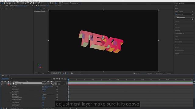Open the Bevel Style dropdown
Screen dimensions: 195x109
(48, 94)
